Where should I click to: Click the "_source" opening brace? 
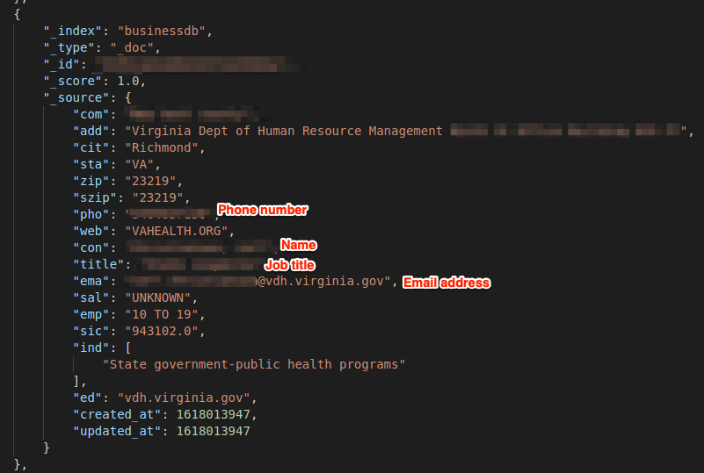128,97
